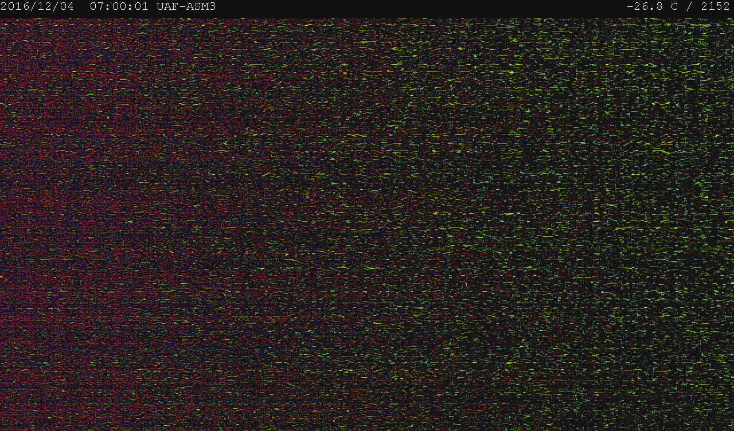
Task: Click the camera label UAF-ASM3
Action: point(186,7)
